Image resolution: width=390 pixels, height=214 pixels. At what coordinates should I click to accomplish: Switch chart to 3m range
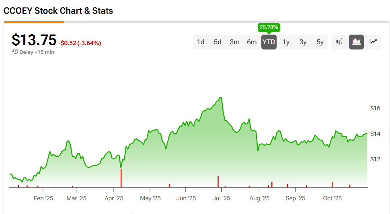point(235,42)
